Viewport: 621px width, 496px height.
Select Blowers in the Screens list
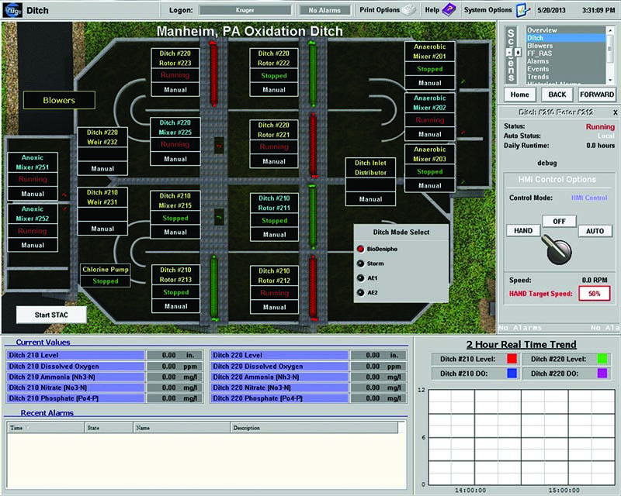539,46
